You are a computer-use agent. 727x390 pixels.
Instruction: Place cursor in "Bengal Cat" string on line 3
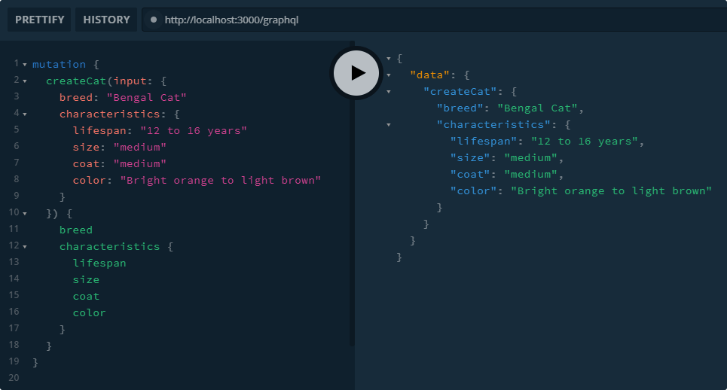[146, 98]
